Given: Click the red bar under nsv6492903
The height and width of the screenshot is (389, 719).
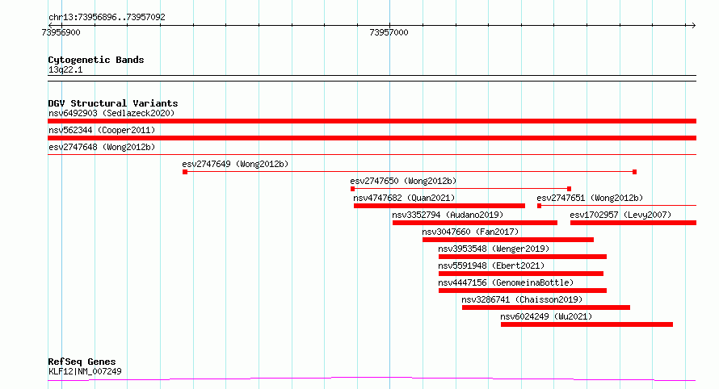Looking at the screenshot, I should pyautogui.click(x=372, y=121).
